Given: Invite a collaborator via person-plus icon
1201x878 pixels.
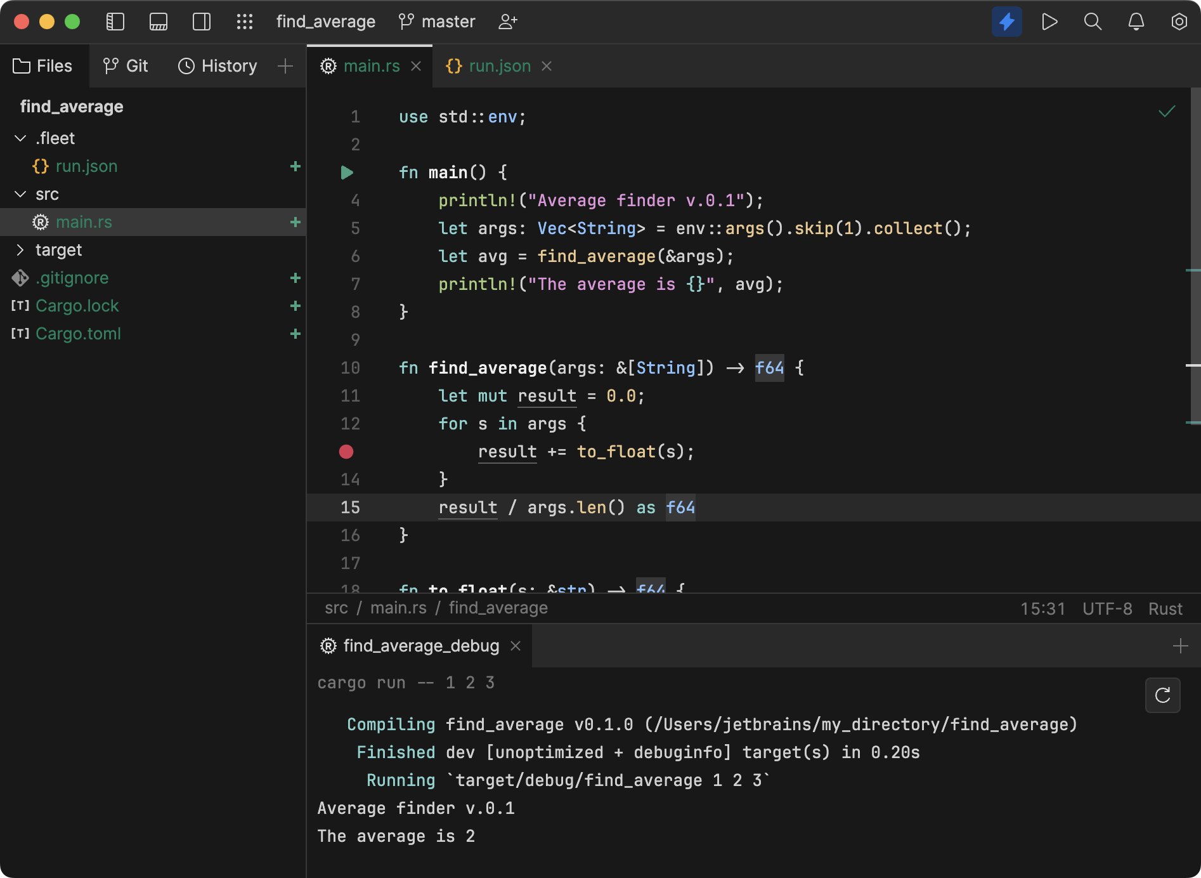Looking at the screenshot, I should 507,21.
